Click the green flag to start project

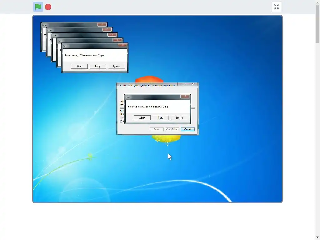click(x=38, y=7)
